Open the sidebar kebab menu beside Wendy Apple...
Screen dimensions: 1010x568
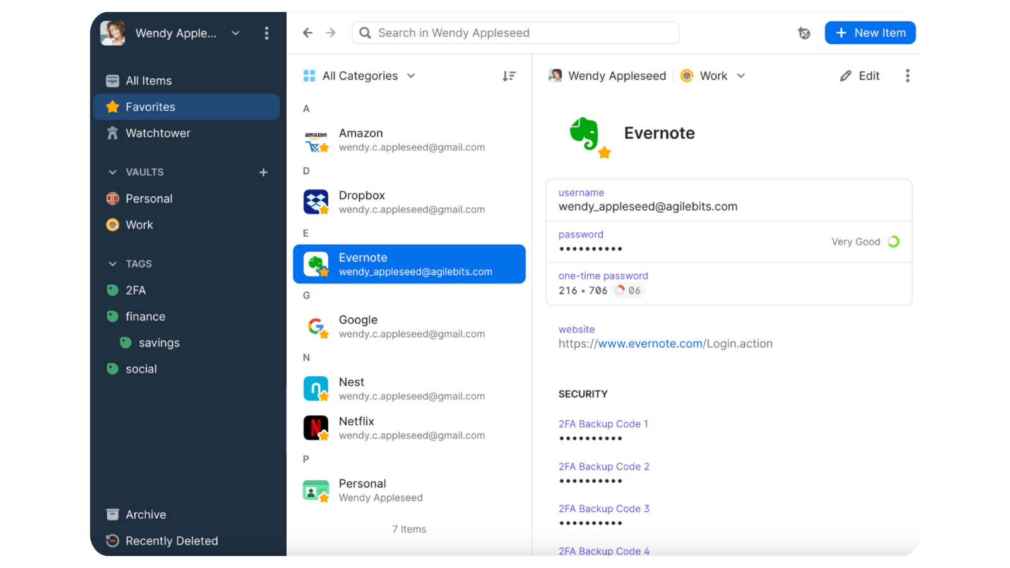click(266, 33)
